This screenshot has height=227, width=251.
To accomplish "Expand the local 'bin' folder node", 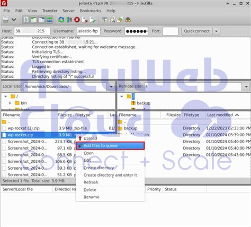I will [10, 103].
